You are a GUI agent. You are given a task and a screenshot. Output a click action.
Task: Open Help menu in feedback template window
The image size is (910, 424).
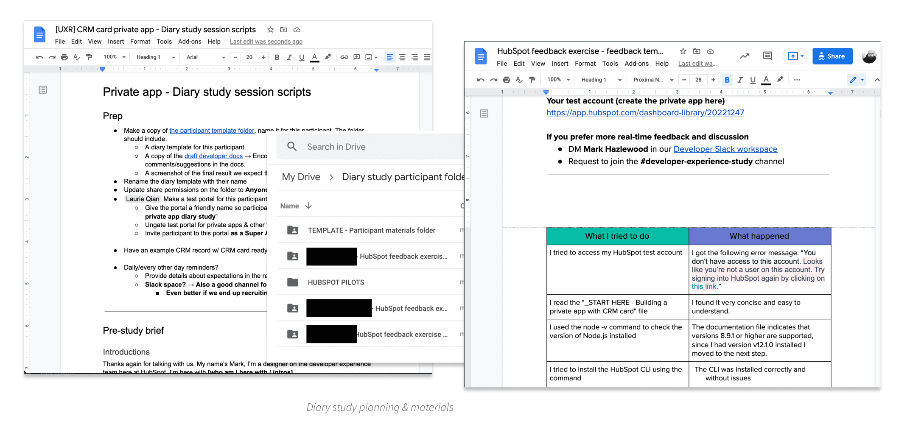click(662, 64)
